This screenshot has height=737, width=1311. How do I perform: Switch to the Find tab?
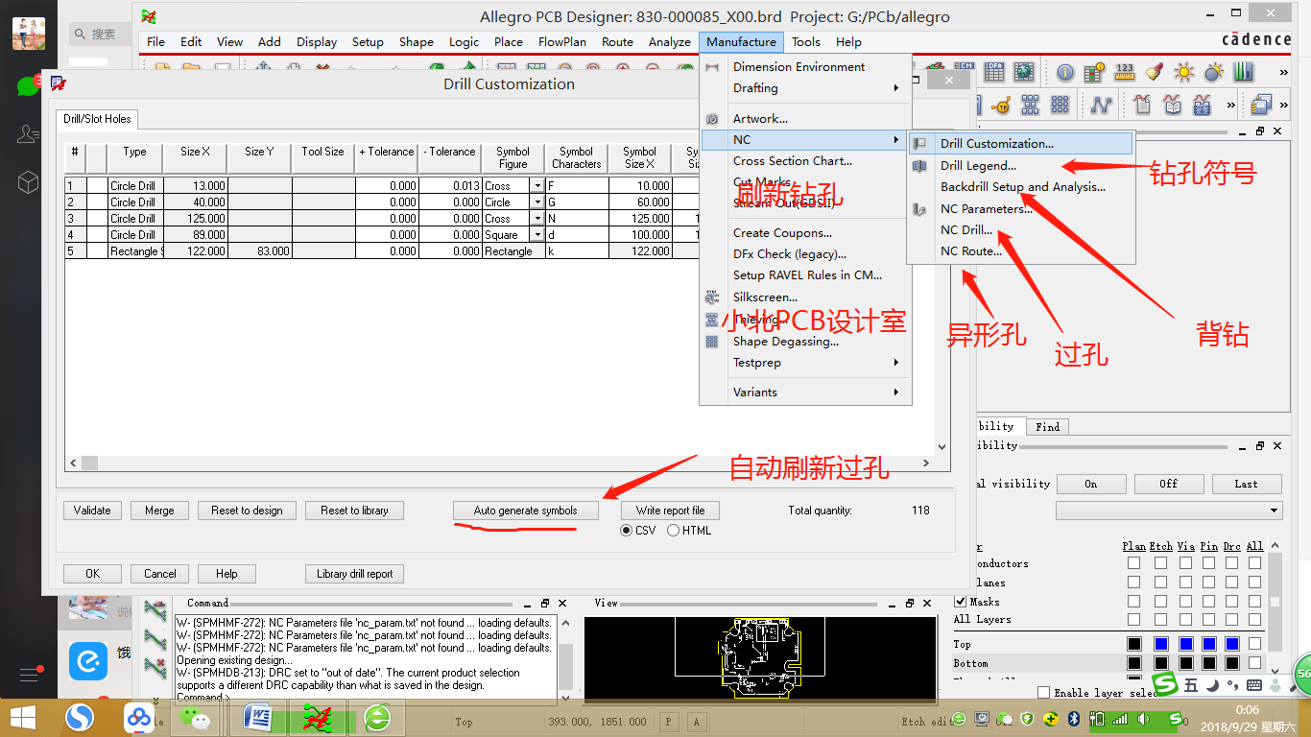click(x=1047, y=427)
